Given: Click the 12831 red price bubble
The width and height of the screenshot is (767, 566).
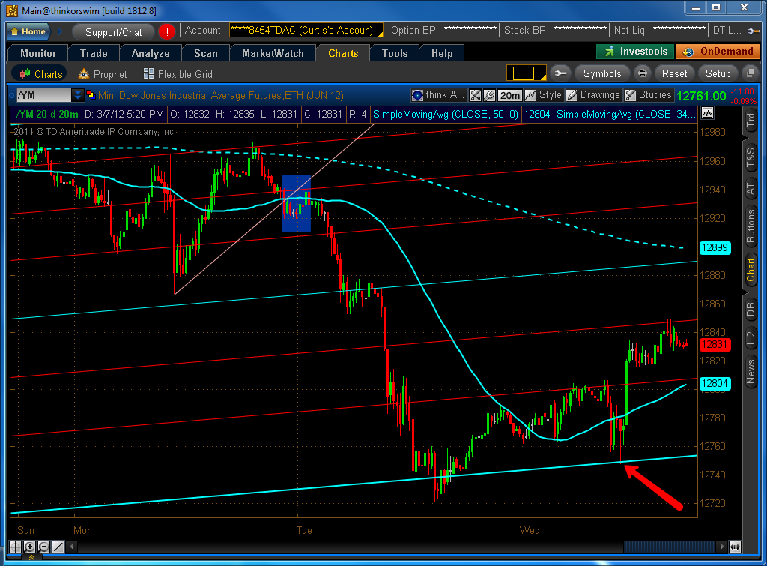Looking at the screenshot, I should 715,345.
